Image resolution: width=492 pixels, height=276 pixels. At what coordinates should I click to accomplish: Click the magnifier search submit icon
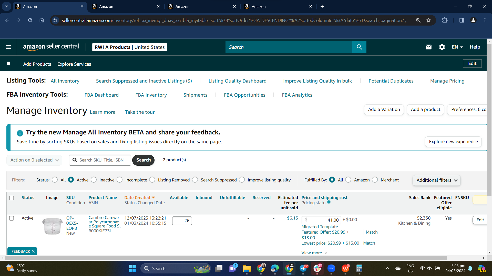(x=359, y=47)
